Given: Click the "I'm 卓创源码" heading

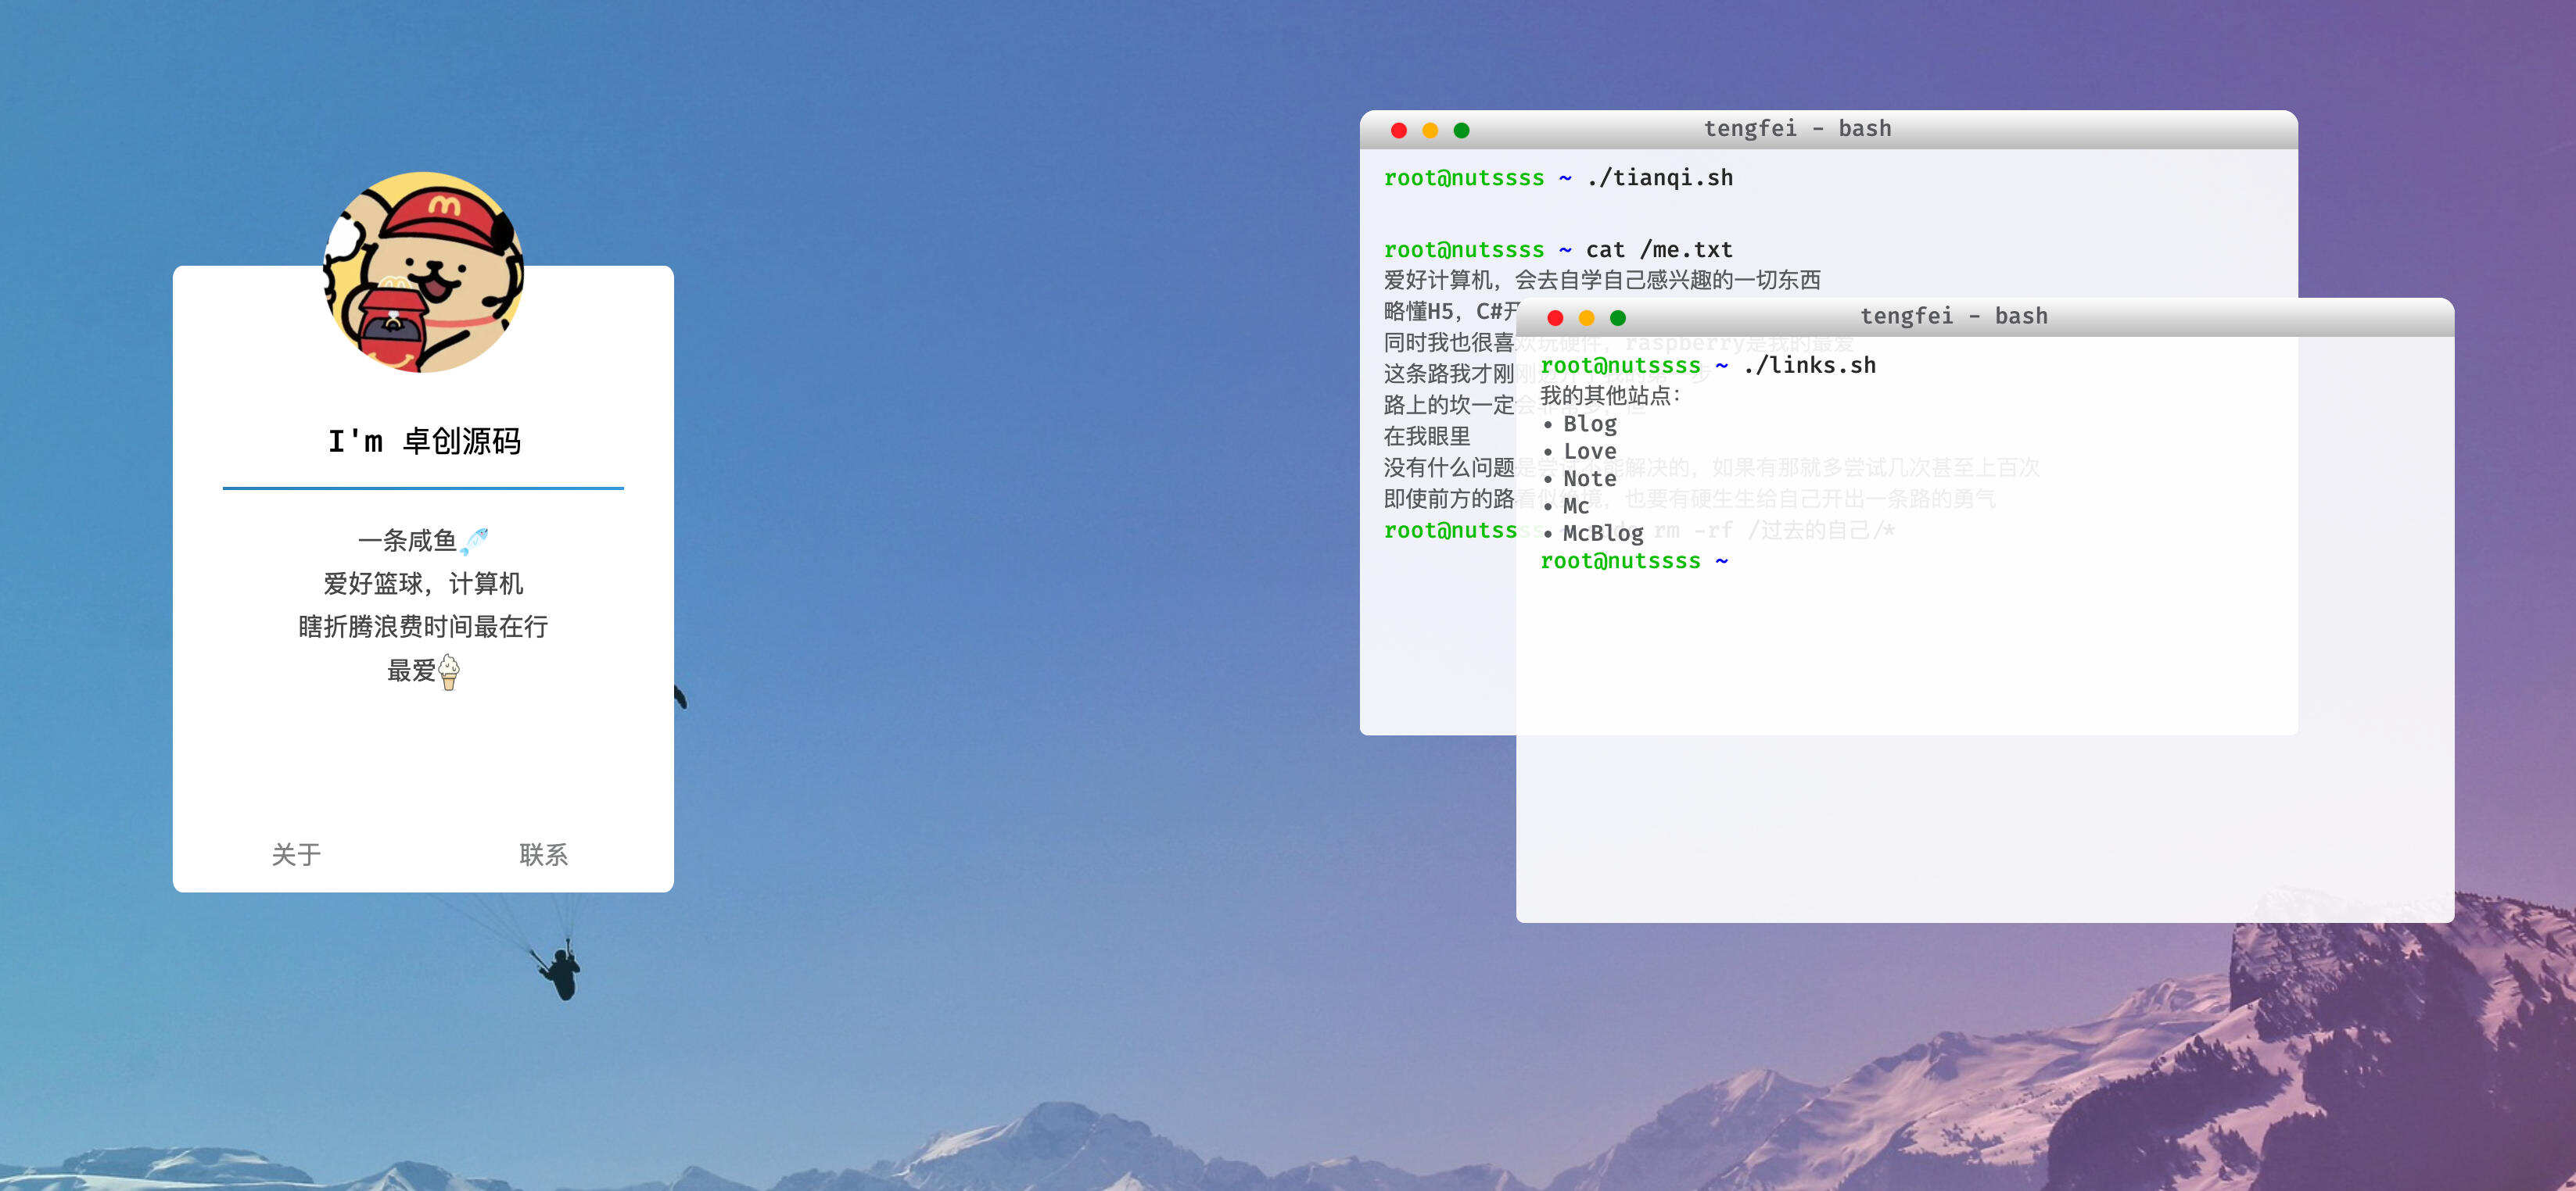Looking at the screenshot, I should point(424,441).
